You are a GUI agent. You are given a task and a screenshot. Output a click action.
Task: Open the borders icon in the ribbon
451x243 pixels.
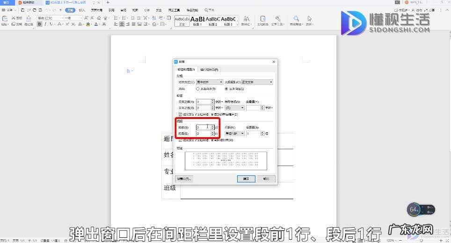163,24
